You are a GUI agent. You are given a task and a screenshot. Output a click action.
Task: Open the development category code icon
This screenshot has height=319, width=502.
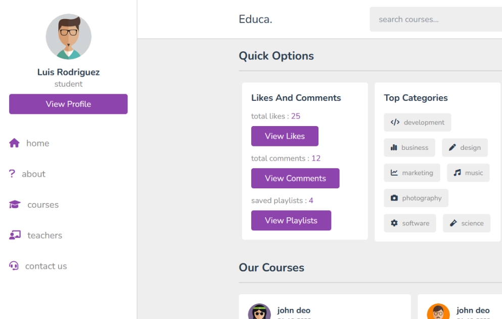coord(395,122)
